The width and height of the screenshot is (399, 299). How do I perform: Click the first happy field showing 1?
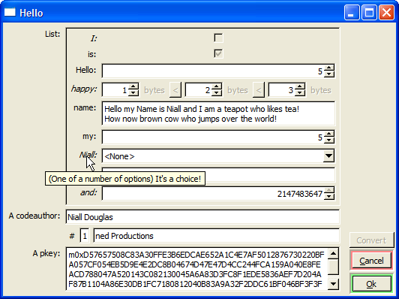115,90
